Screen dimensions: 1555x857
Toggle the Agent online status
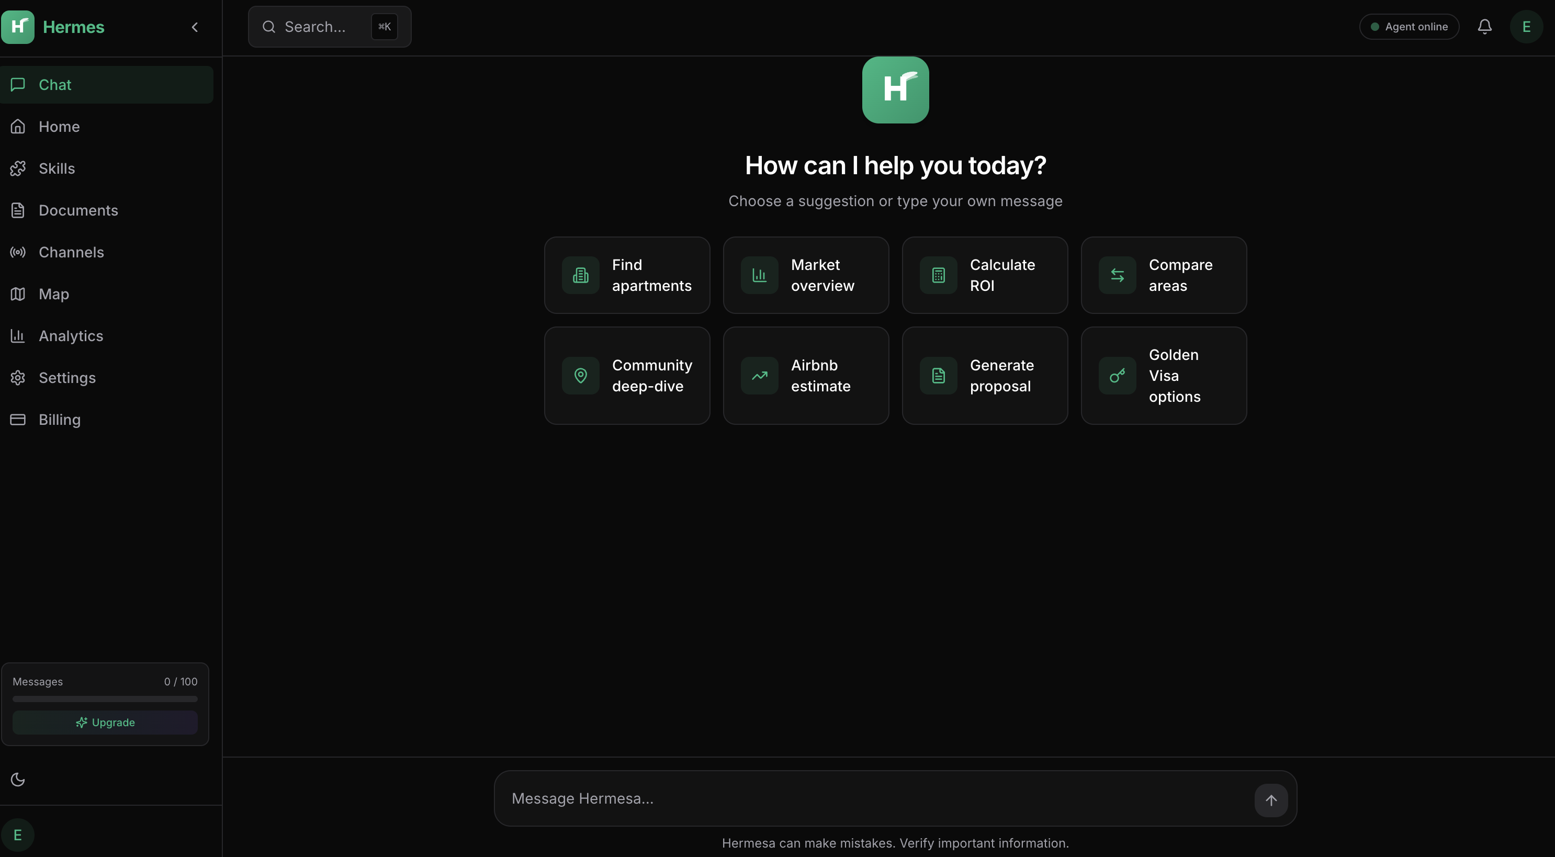1409,26
